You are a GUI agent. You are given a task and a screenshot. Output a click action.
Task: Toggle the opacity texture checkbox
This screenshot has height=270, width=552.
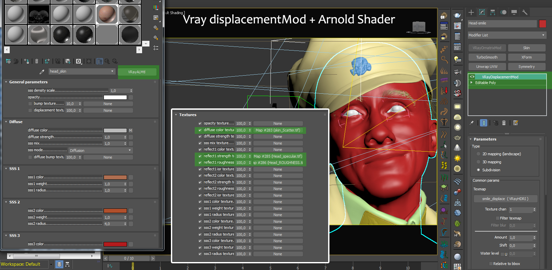(x=200, y=123)
